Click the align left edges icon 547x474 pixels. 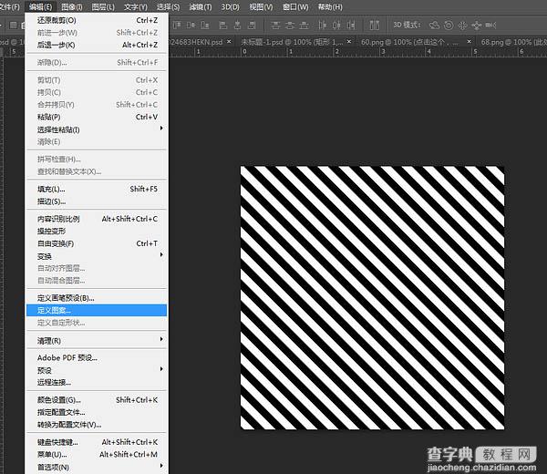click(x=222, y=26)
